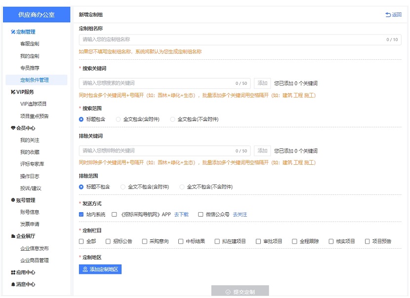Select 全文不包含(含附件) radio option
410x298 pixels.
[x=123, y=187]
